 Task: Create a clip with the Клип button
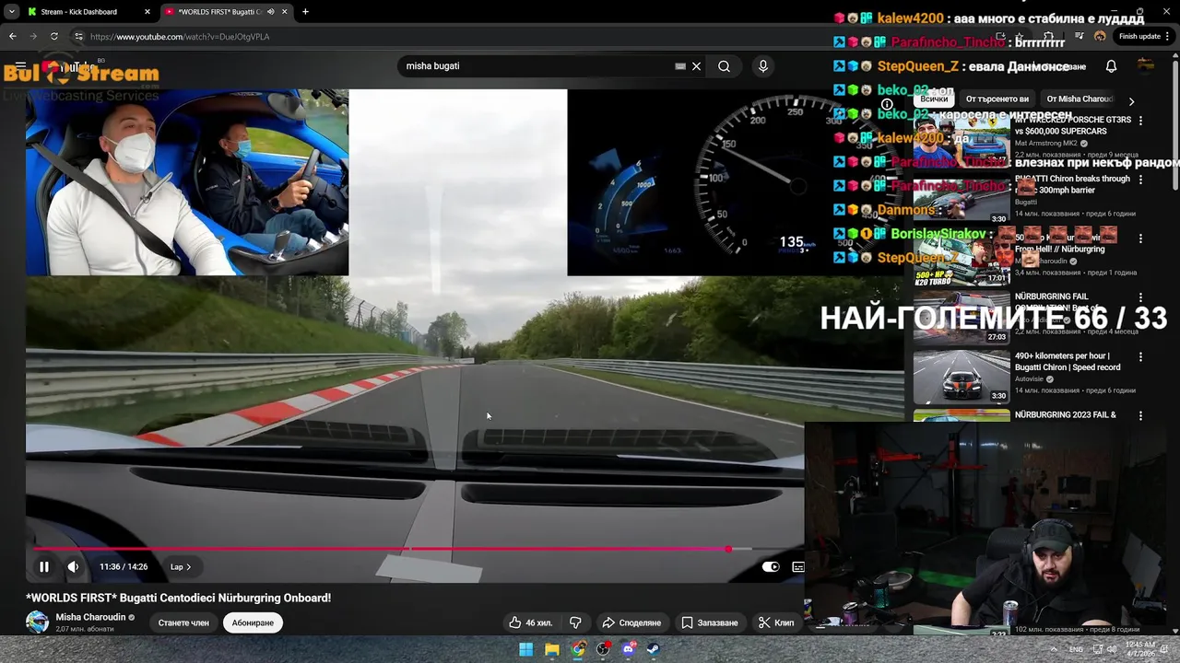tap(776, 623)
